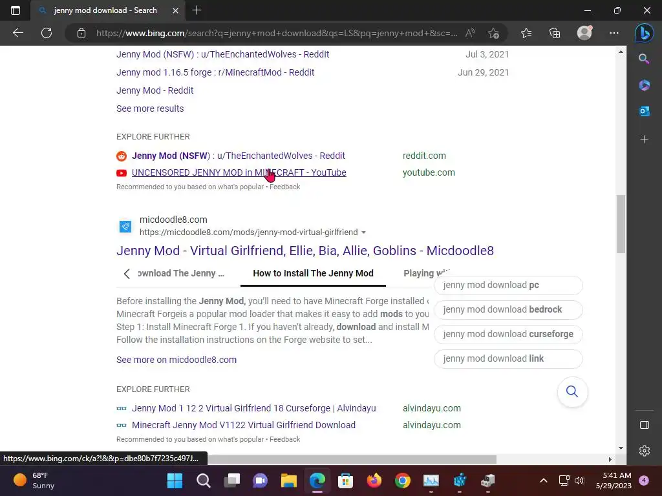This screenshot has height=496, width=662.
Task: Open Jenny Mod - Virtual Girlfriend Micdoodle8 title
Action: click(x=305, y=251)
